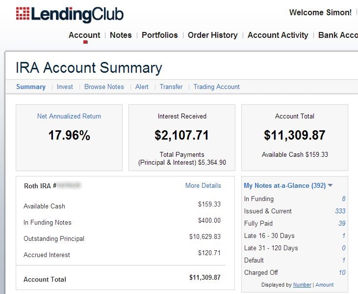View the 333 Issued & Current notes

[340, 211]
